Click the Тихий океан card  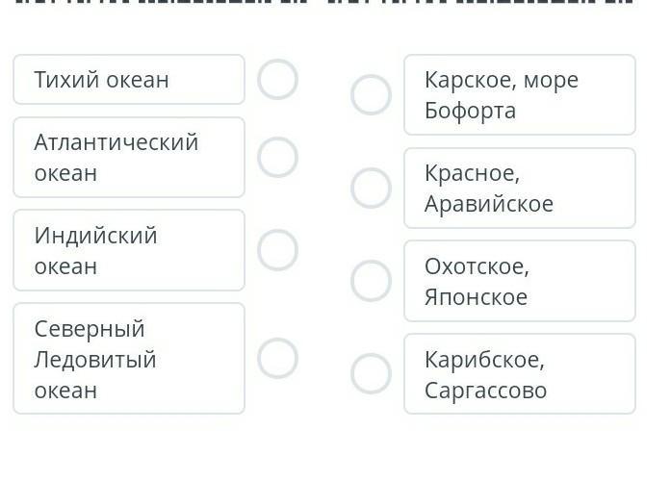click(x=129, y=80)
